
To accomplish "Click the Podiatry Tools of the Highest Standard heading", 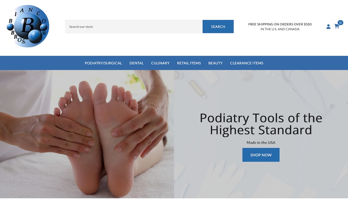I will point(261,124).
